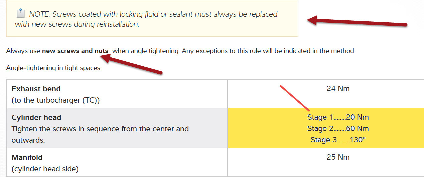This screenshot has width=424, height=177.
Task: Click the note pin icon
Action: [20, 14]
